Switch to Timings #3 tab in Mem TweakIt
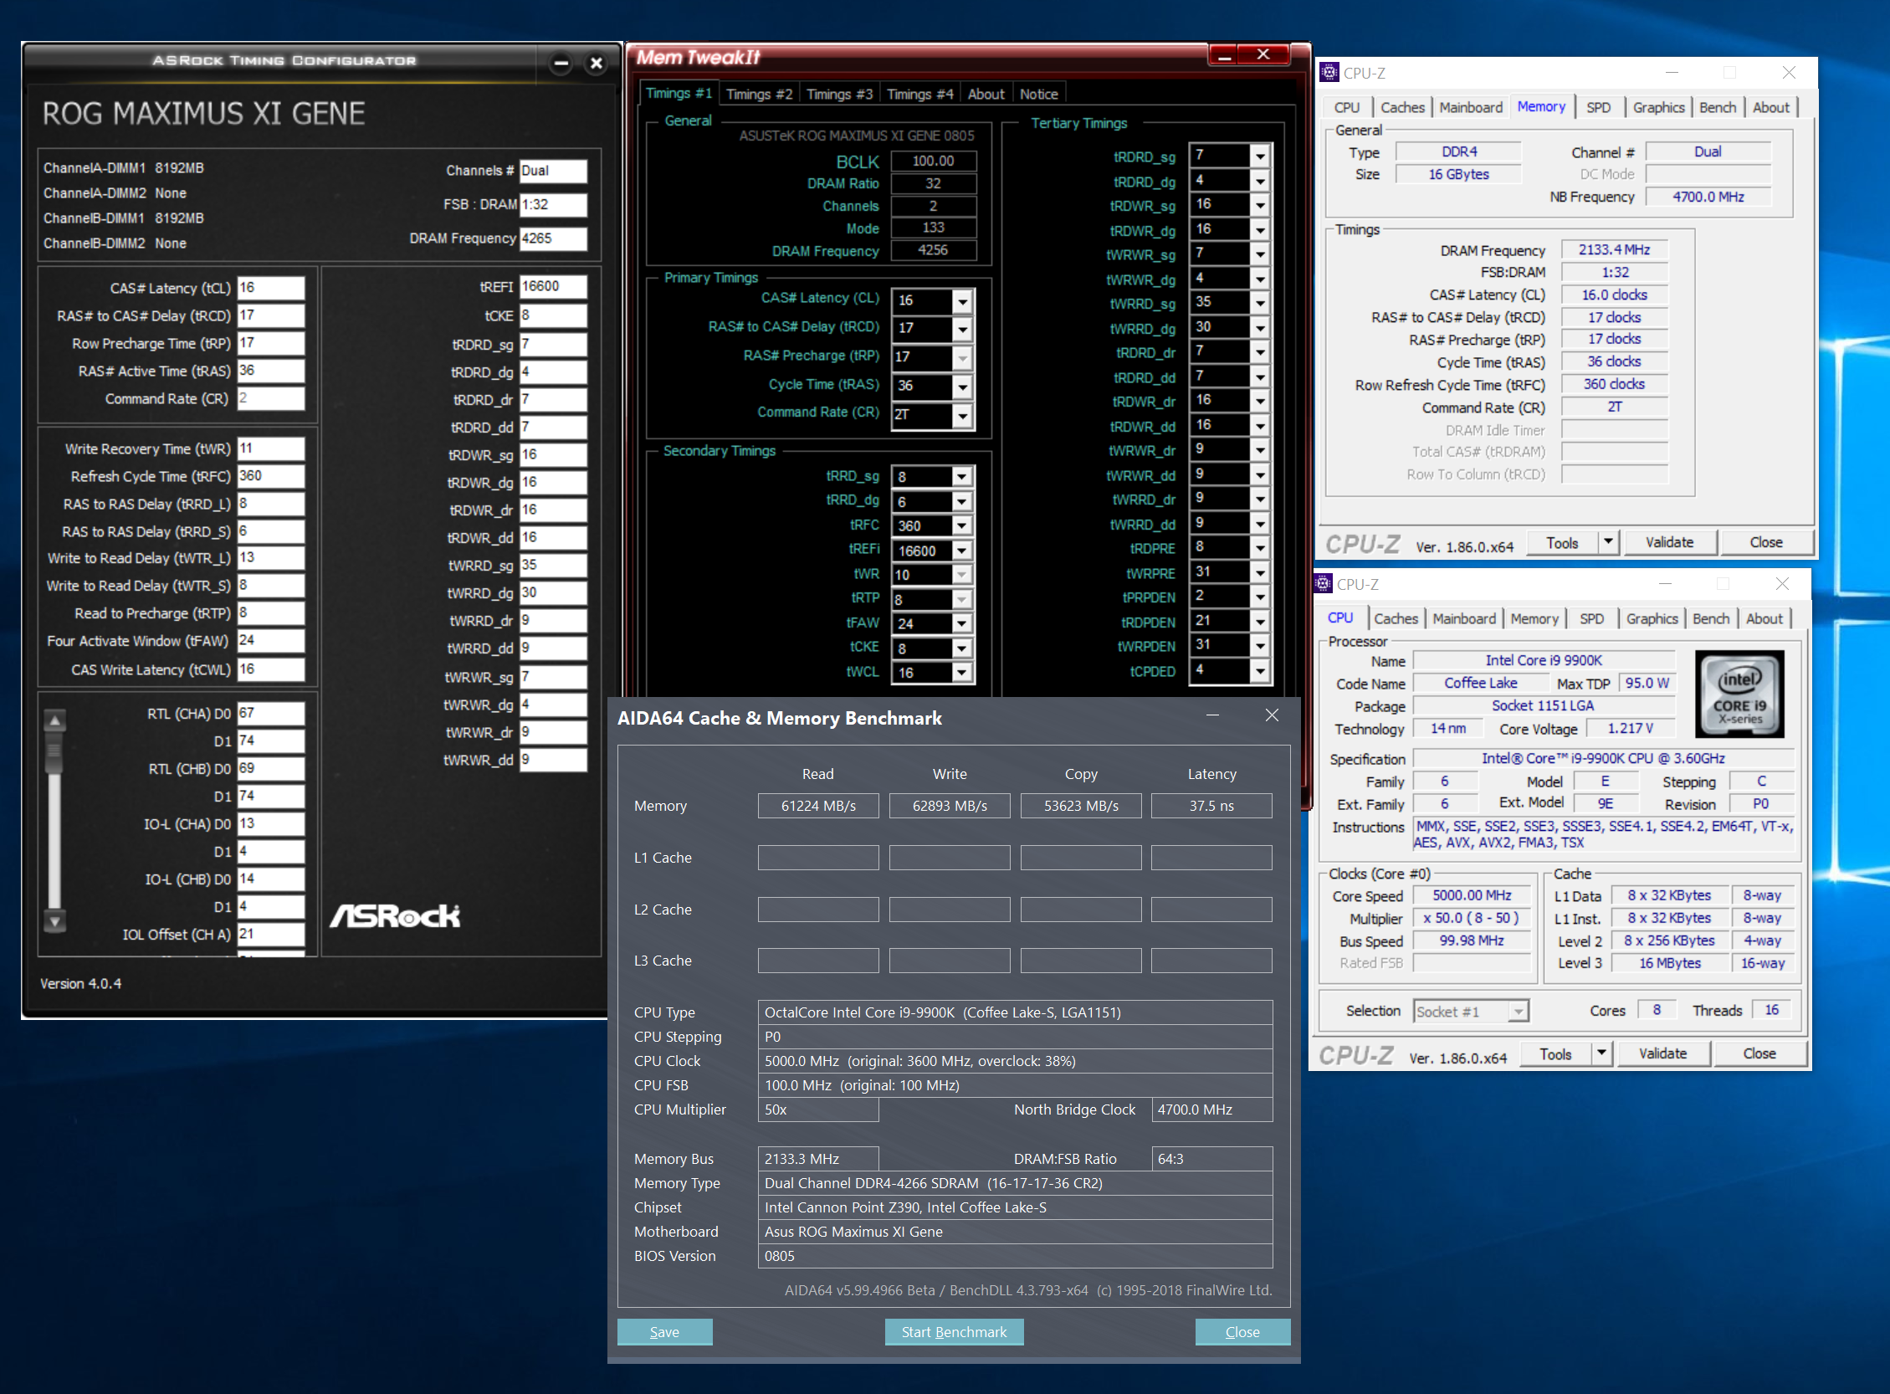The width and height of the screenshot is (1890, 1394). pos(839,94)
